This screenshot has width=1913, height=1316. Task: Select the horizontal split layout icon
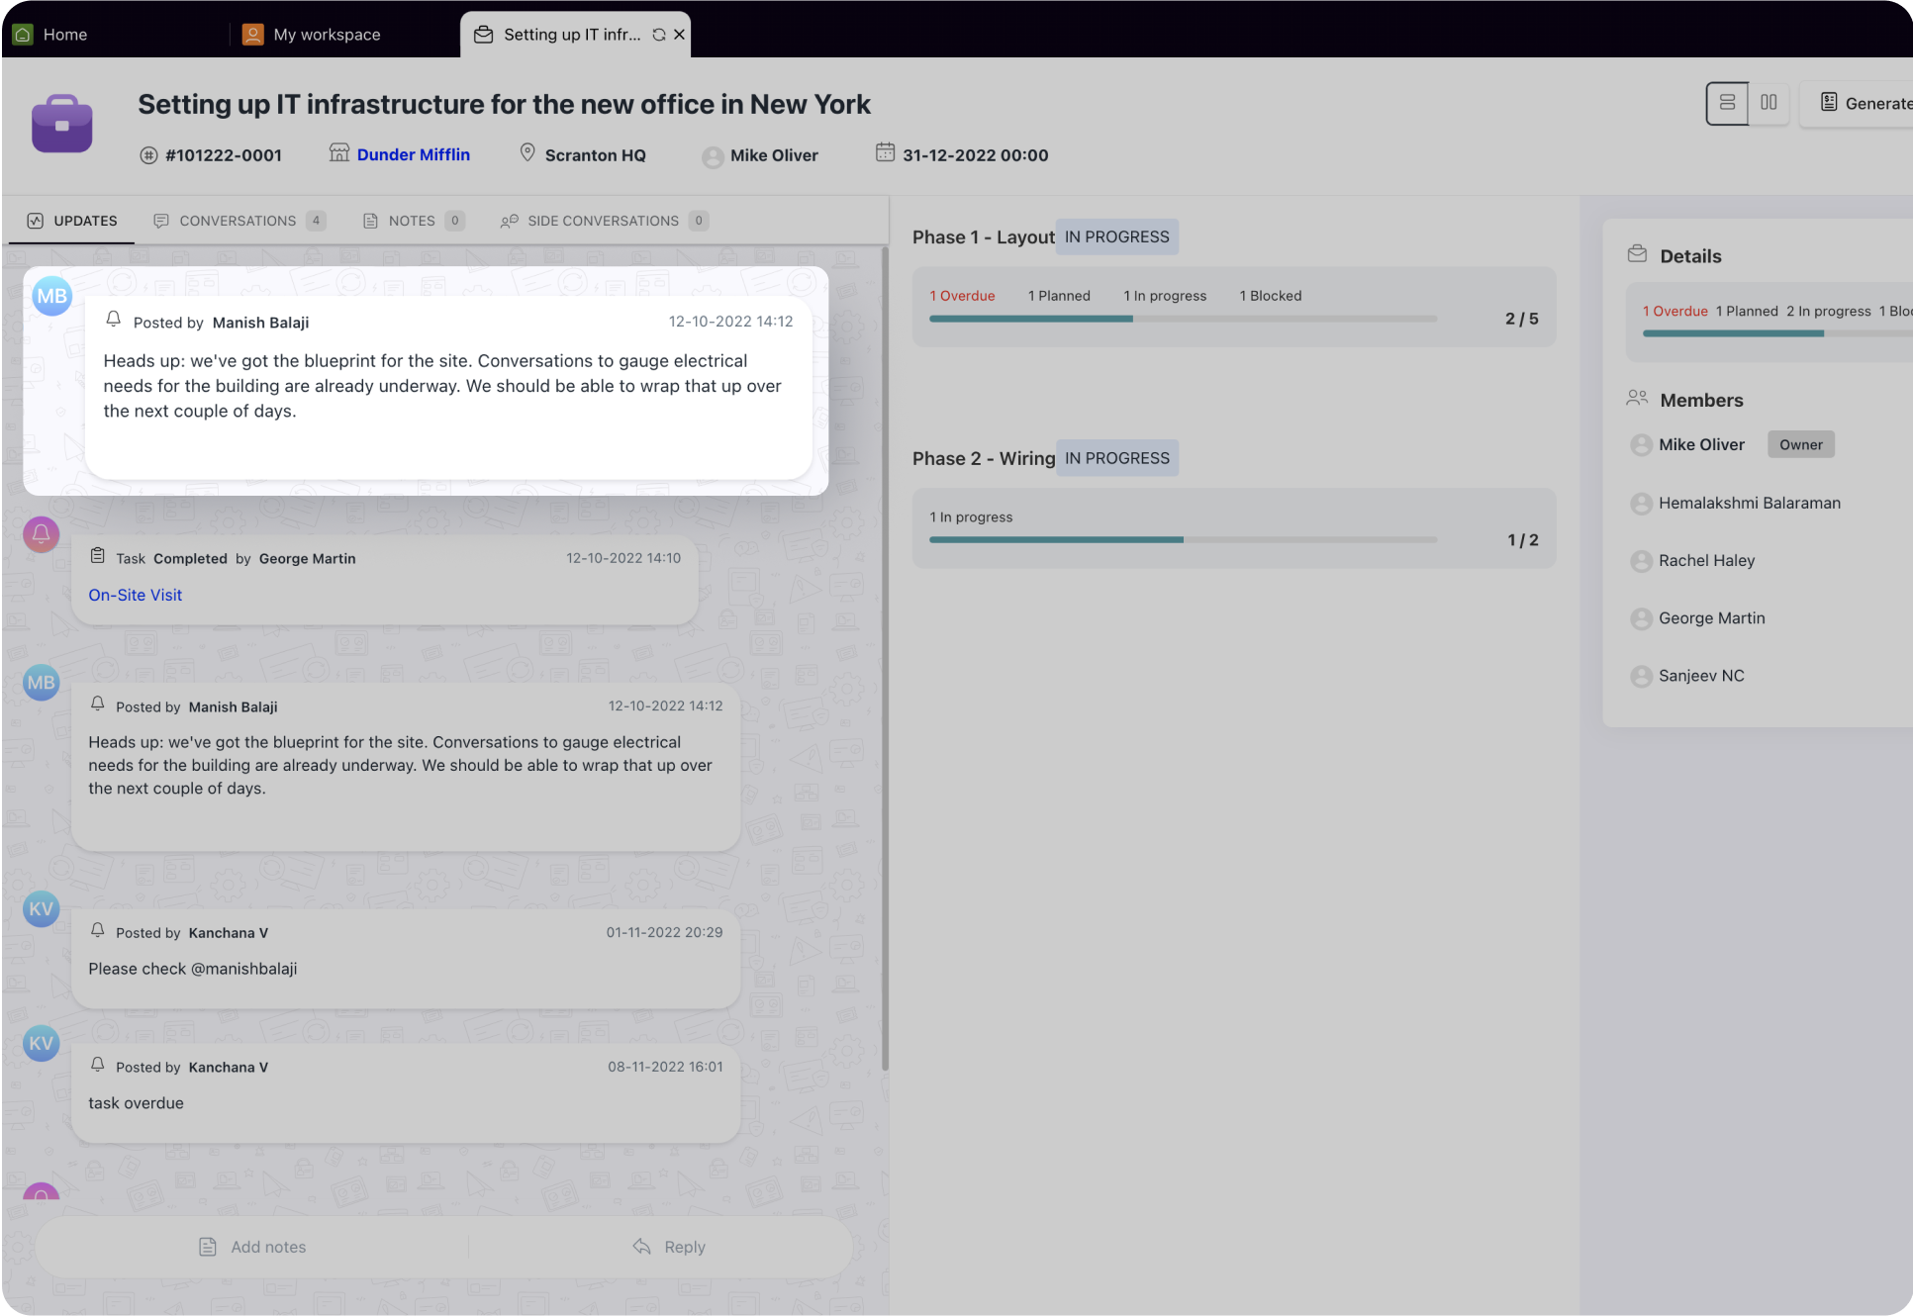point(1727,103)
